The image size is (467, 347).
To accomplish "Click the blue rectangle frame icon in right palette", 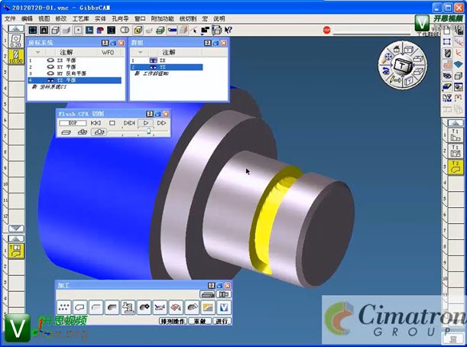I will [x=447, y=42].
